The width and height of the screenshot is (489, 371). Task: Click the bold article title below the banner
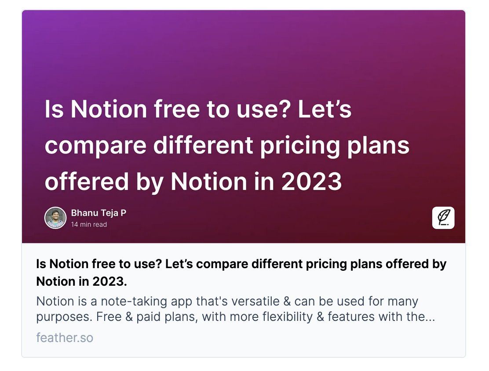click(x=241, y=273)
